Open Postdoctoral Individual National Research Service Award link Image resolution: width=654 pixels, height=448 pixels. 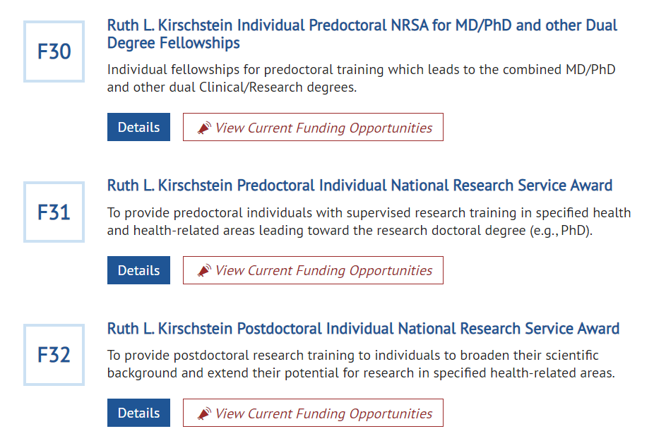363,329
